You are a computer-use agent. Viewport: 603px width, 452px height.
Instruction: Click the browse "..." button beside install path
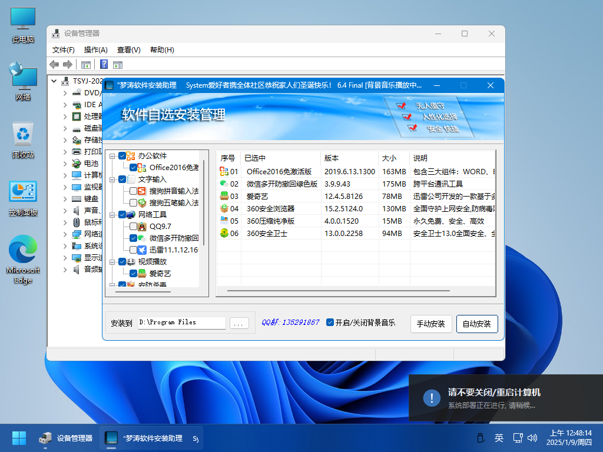[x=239, y=323]
